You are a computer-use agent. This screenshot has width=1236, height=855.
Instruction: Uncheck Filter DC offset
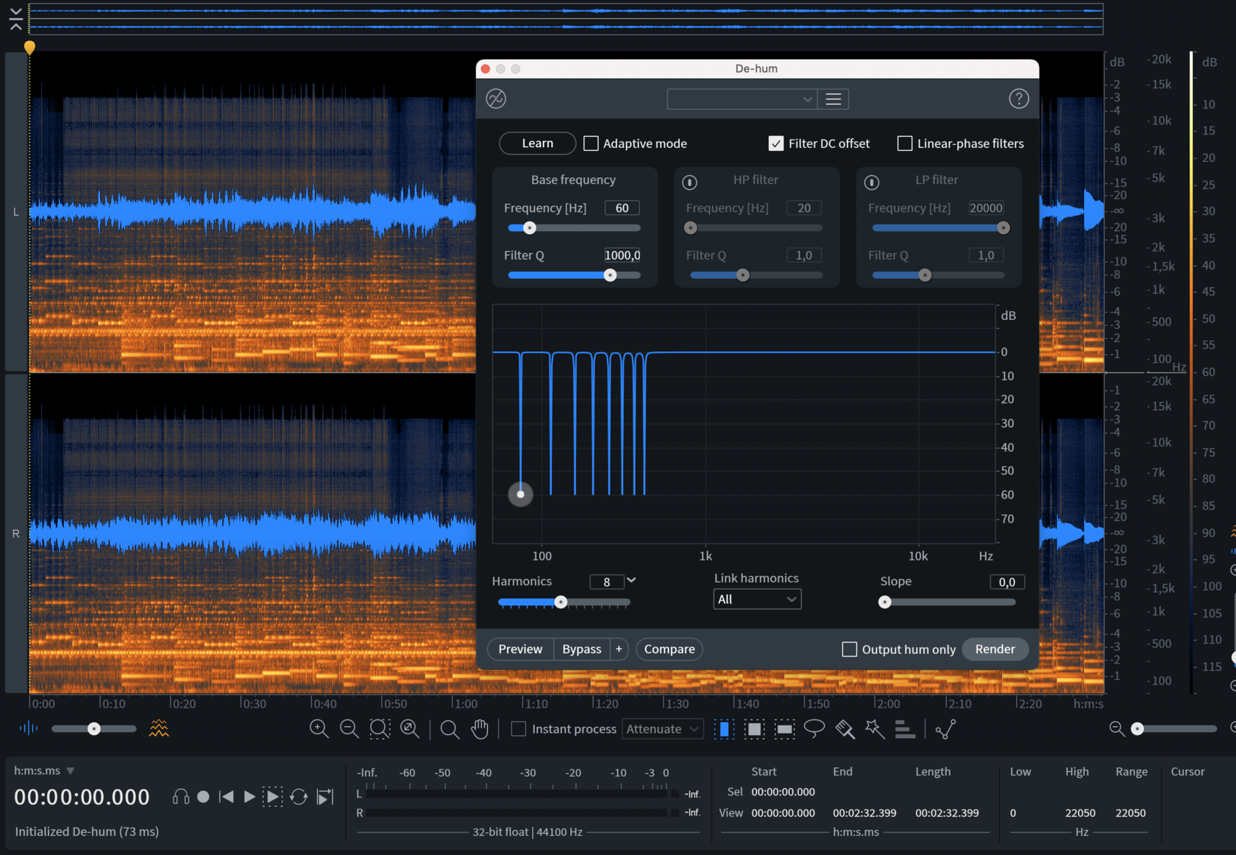pyautogui.click(x=776, y=143)
